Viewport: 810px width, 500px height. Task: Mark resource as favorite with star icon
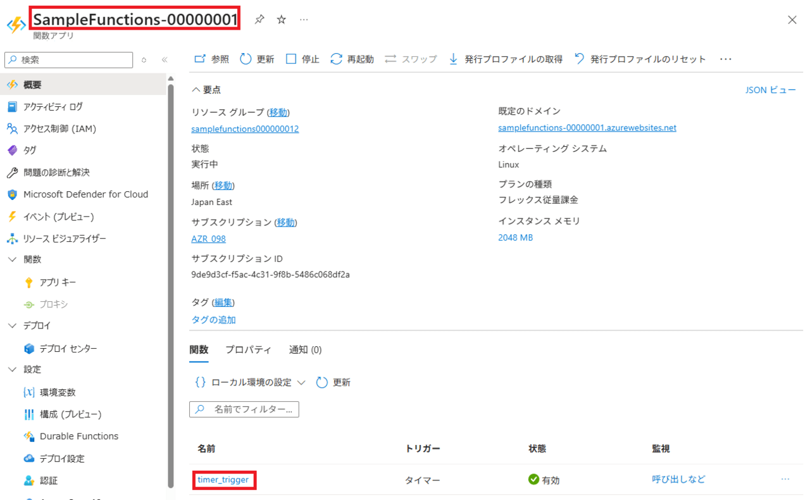point(282,20)
